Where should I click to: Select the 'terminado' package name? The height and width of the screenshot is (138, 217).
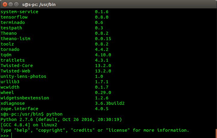coord(13,22)
